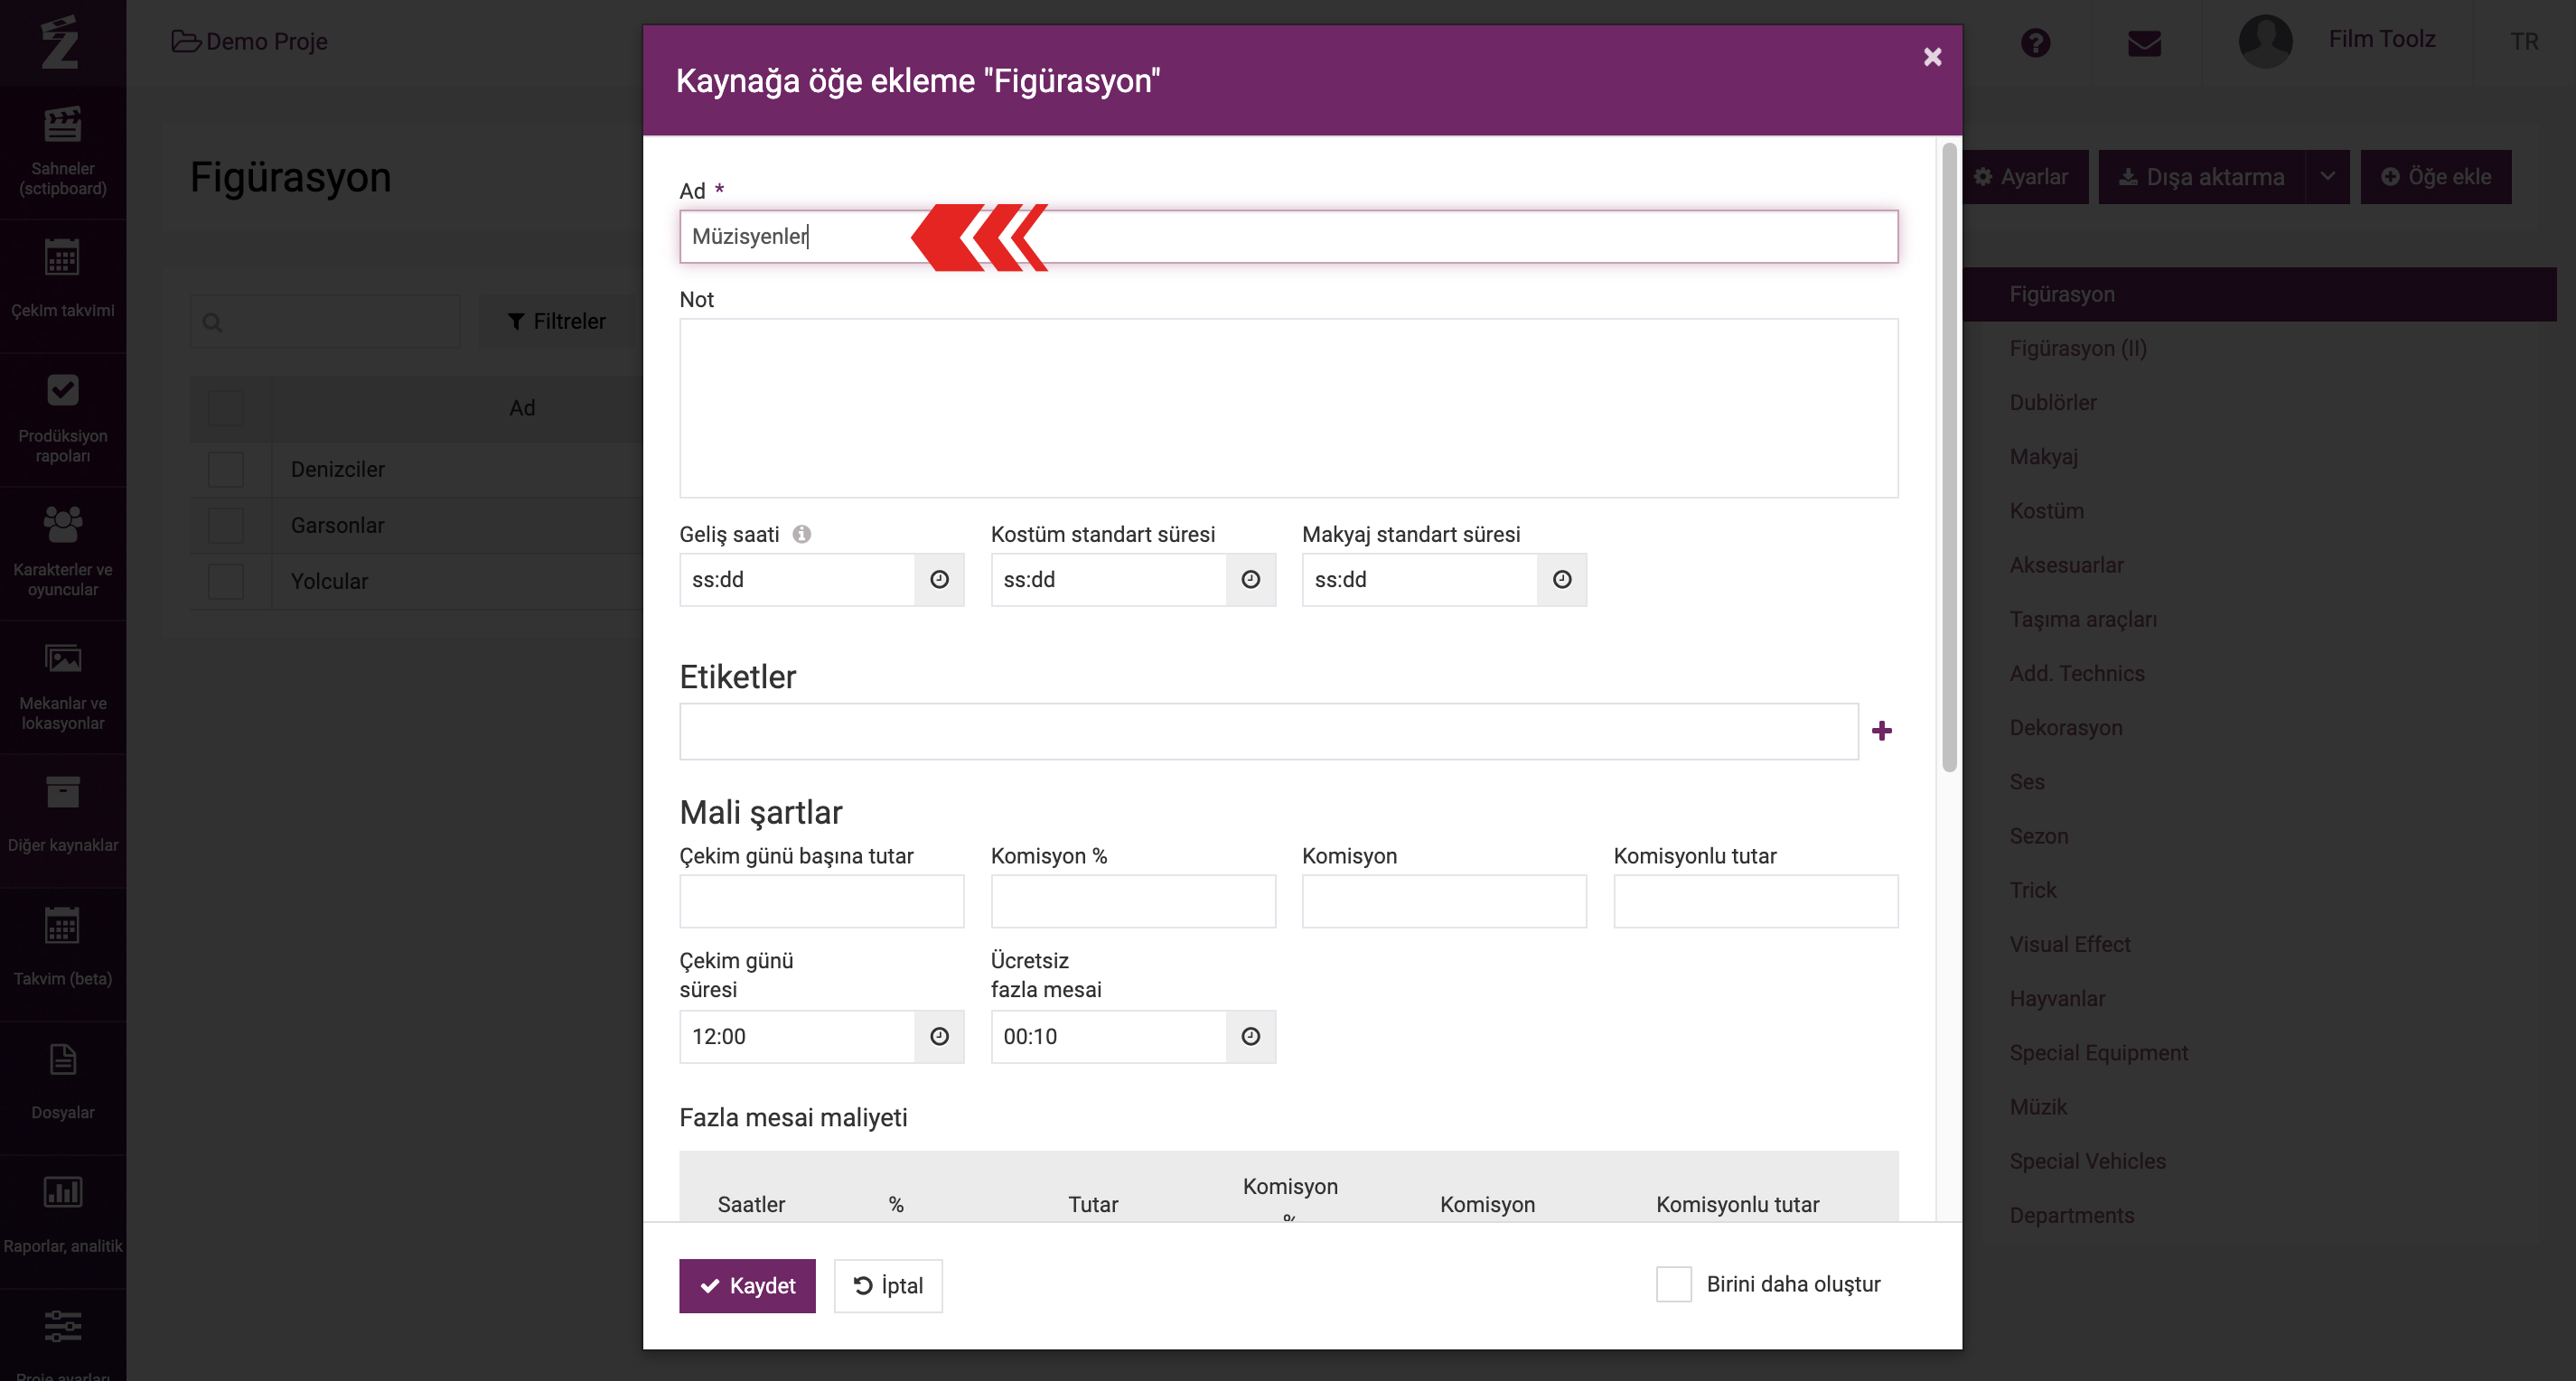Image resolution: width=2576 pixels, height=1381 pixels.
Task: Open Raporlar, analitik in the sidebar
Action: 62,1220
